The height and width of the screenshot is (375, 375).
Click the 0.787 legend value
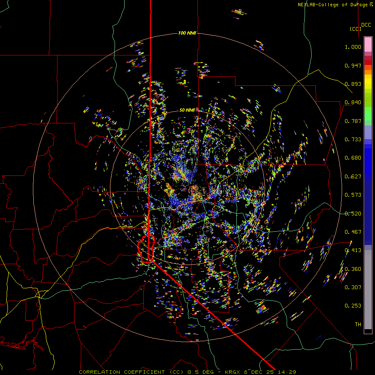tap(353, 121)
